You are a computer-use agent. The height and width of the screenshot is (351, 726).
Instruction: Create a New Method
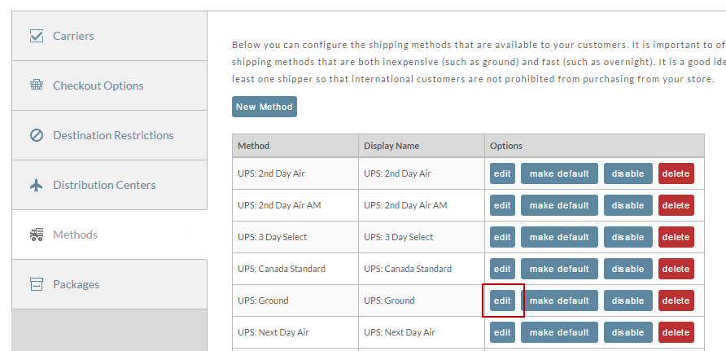click(265, 107)
